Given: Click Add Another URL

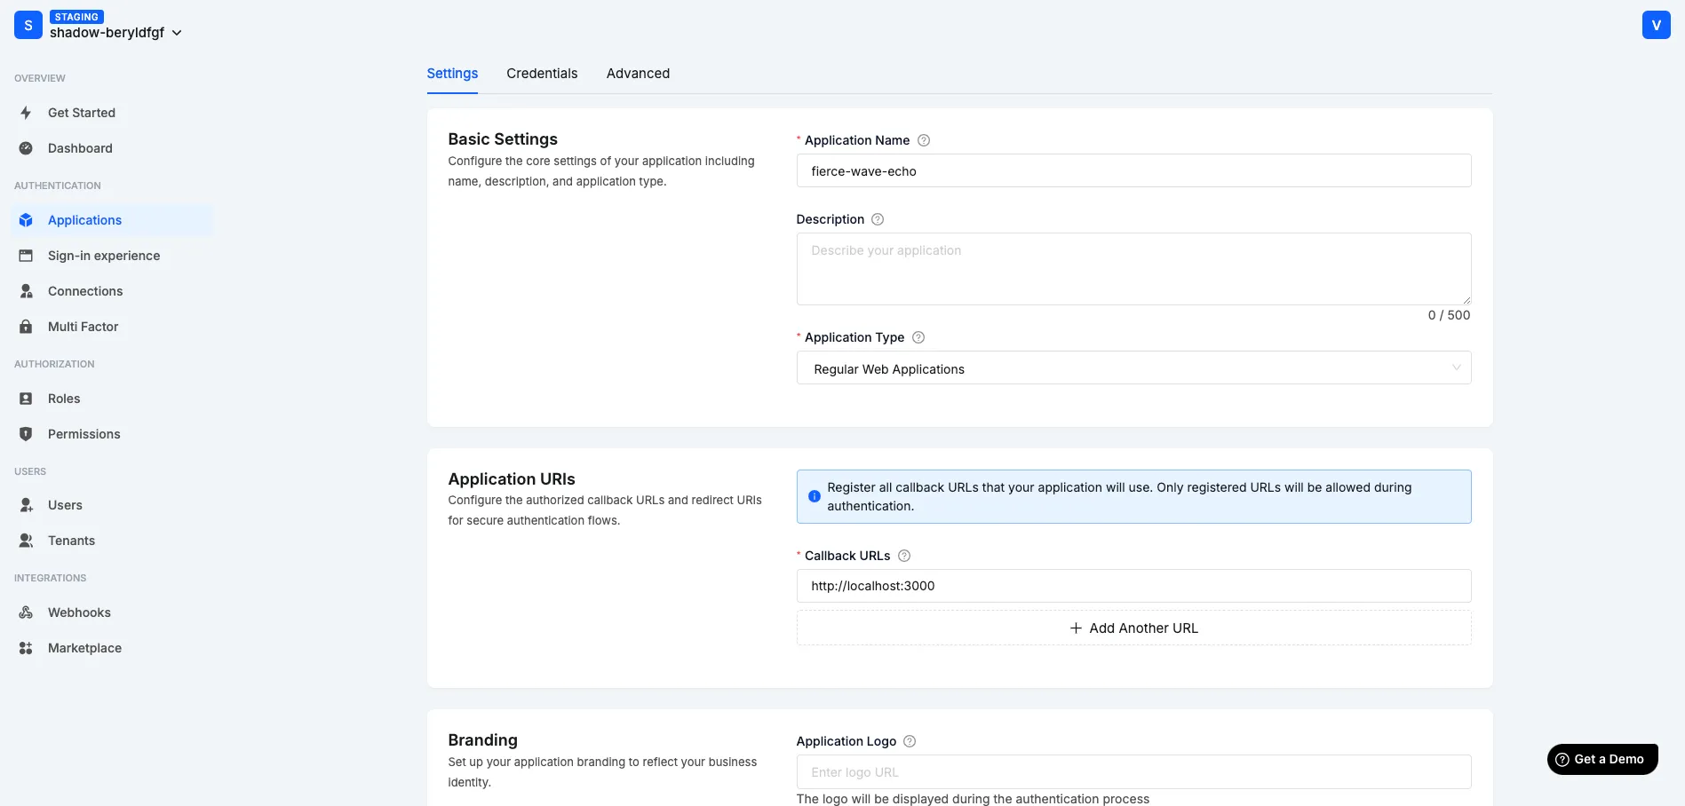Looking at the screenshot, I should tap(1133, 628).
